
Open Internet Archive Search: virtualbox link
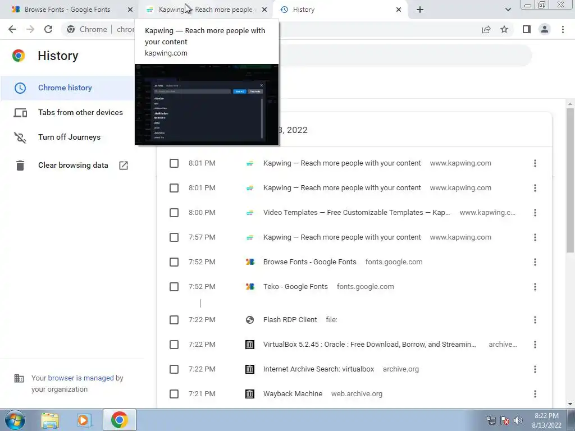(x=319, y=369)
